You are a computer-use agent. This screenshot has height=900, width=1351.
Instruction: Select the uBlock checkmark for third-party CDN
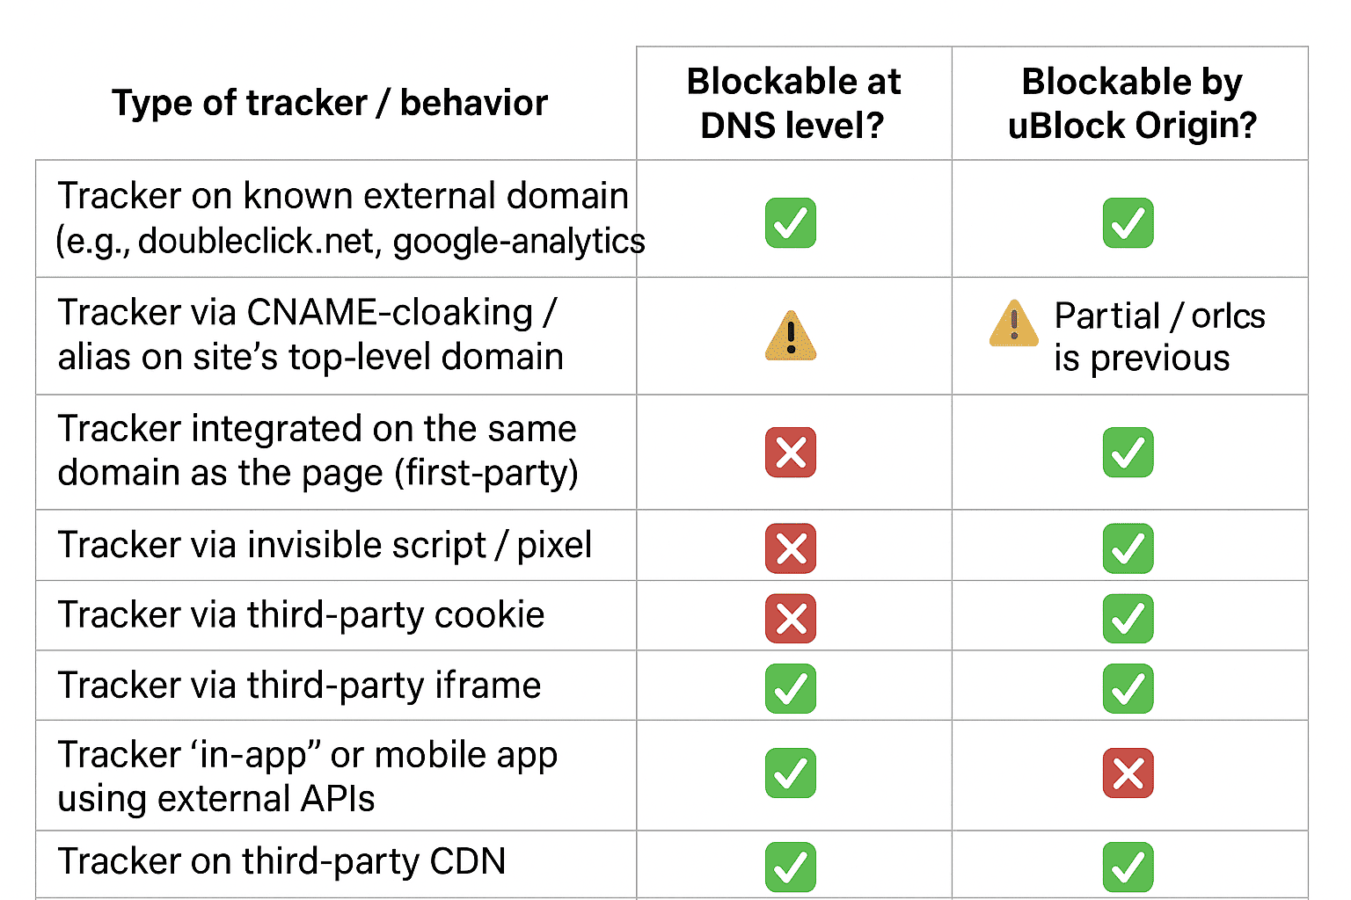pos(1128,867)
